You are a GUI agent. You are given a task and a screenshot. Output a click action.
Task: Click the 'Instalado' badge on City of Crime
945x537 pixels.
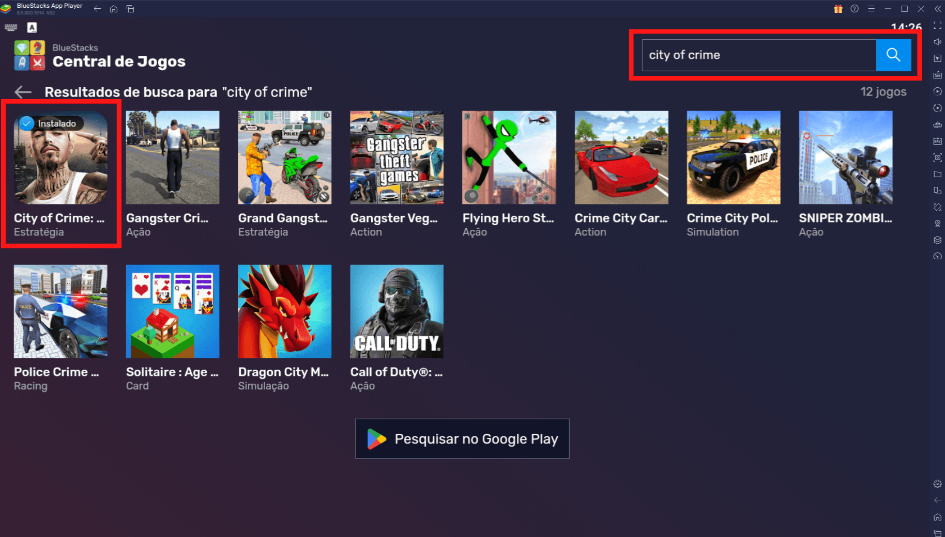[51, 123]
